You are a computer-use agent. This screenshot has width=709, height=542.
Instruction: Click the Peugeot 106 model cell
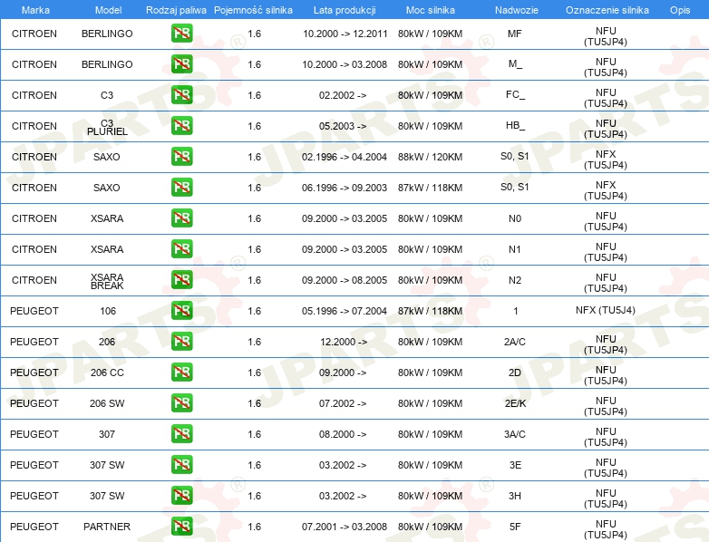coord(108,311)
